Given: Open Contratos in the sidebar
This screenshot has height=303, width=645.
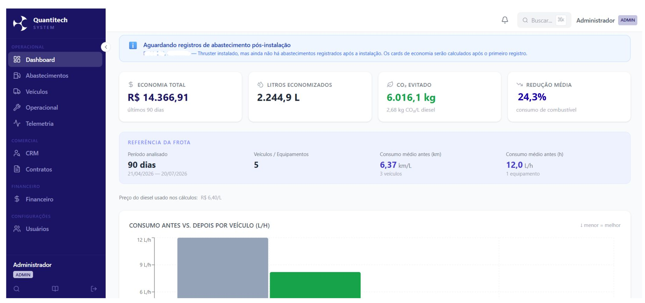Looking at the screenshot, I should coord(55,169).
